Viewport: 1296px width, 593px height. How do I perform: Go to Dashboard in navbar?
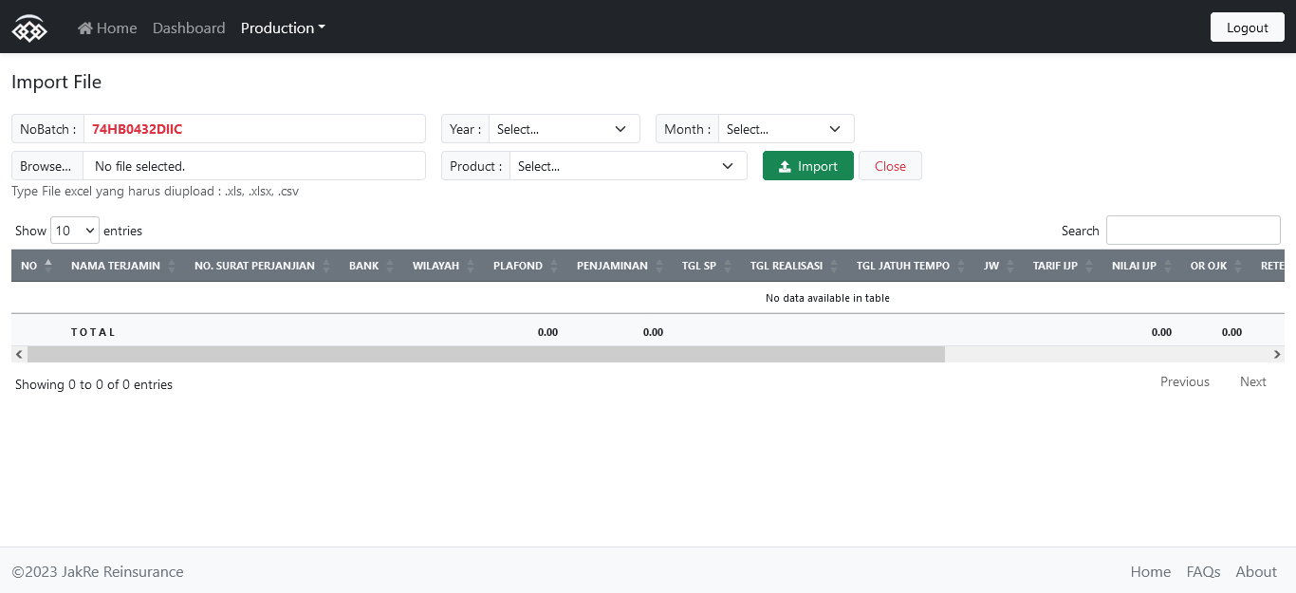[x=189, y=28]
